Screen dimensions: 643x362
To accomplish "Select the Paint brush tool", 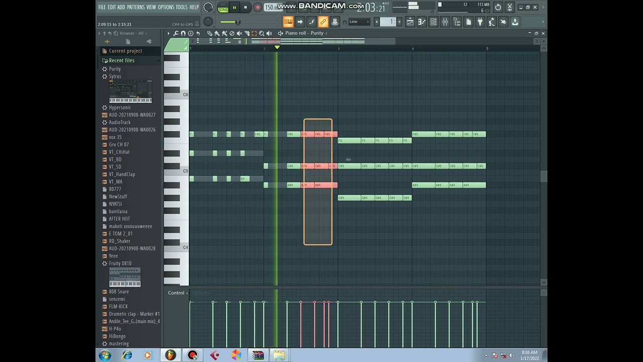I will 218,33.
